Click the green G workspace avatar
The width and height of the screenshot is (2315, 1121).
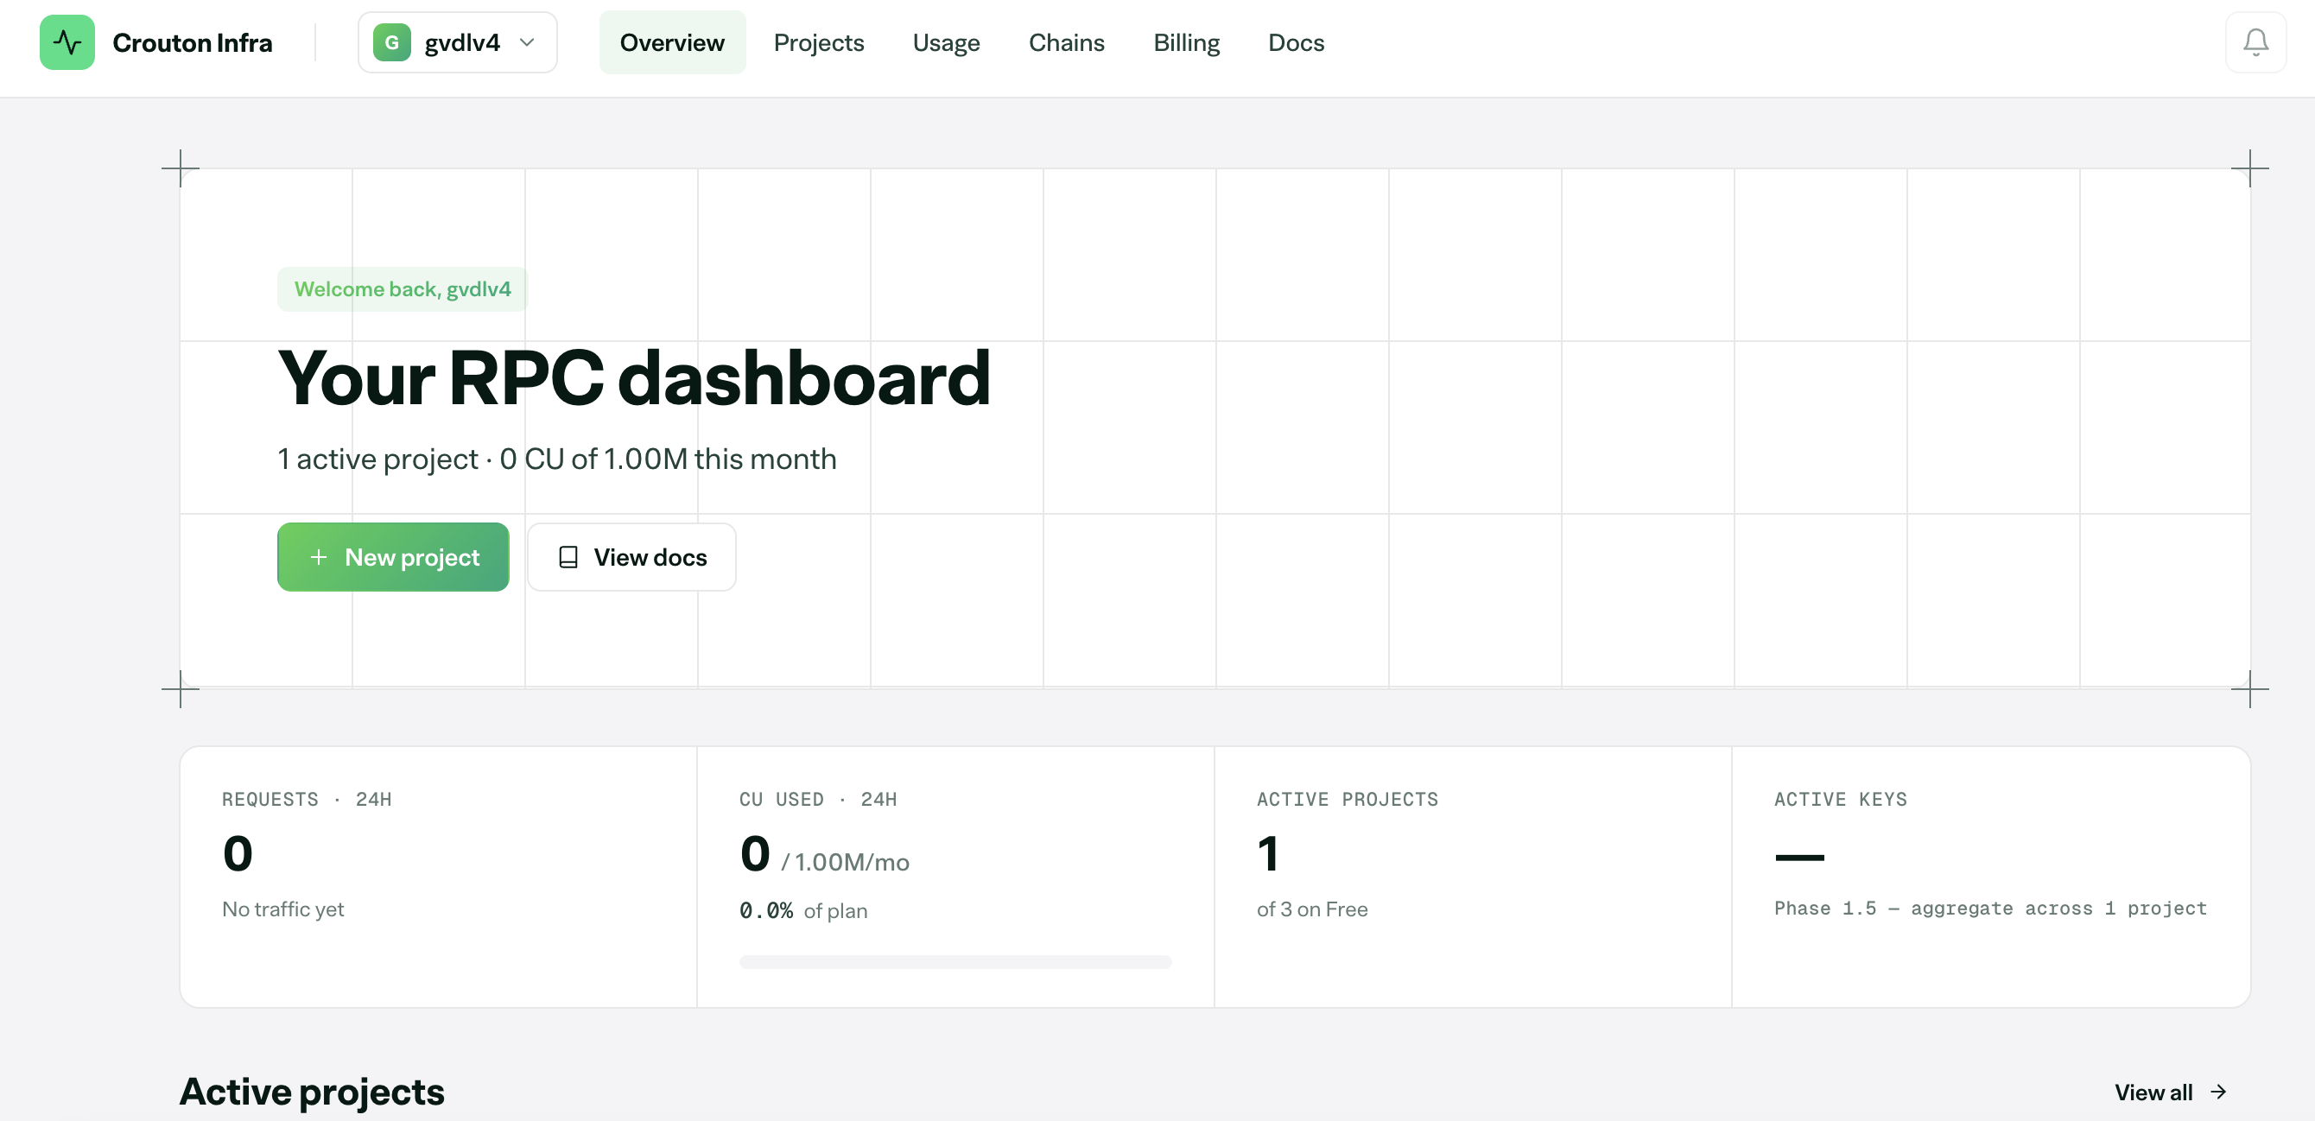392,42
